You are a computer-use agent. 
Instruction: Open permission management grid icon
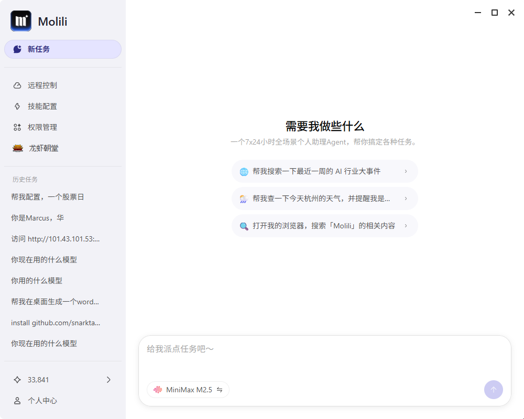[x=17, y=127]
